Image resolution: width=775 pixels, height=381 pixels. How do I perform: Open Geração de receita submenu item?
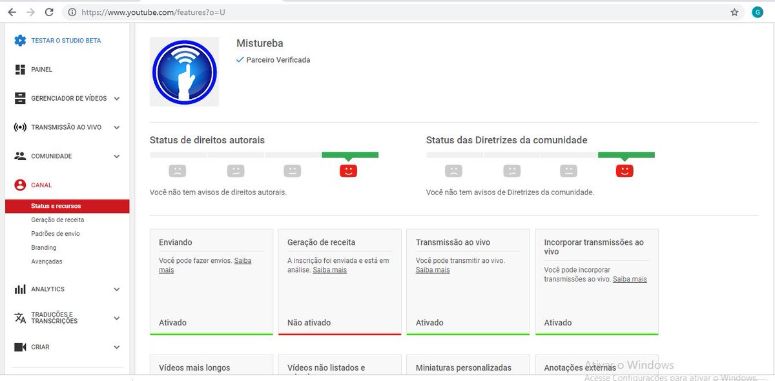[x=57, y=220]
